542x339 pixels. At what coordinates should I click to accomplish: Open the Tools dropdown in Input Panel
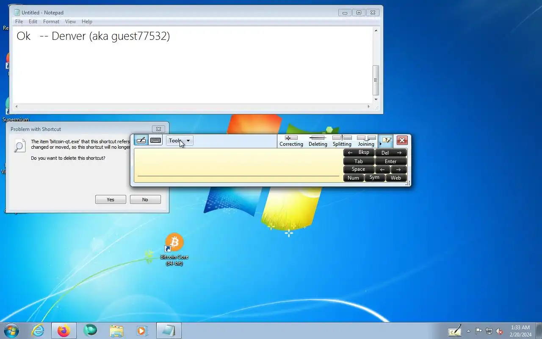pos(180,141)
